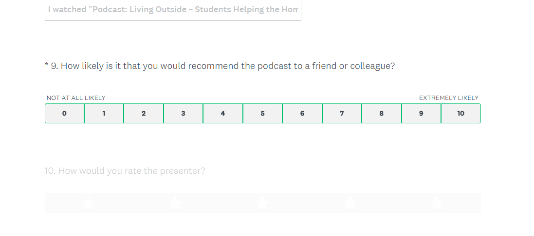Give the presenter the third star
Screen dimensions: 534x236
[262, 203]
